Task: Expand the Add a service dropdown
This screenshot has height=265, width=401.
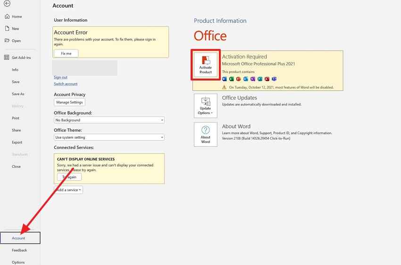Action: point(68,190)
